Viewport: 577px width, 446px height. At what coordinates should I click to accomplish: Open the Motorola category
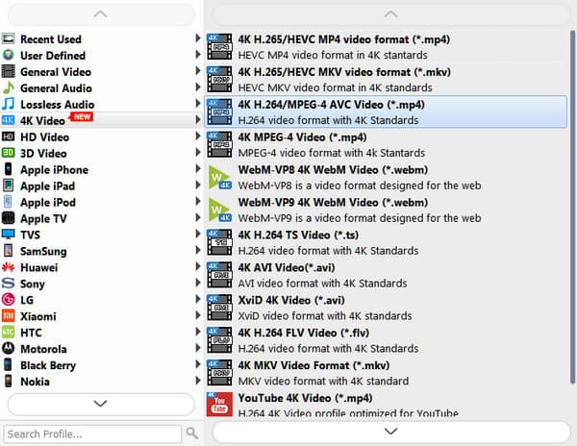coord(102,348)
